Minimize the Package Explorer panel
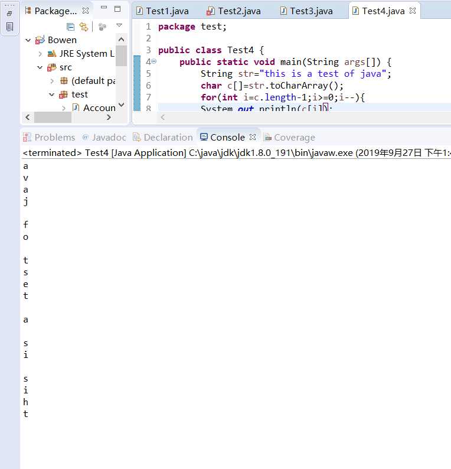 (104, 7)
